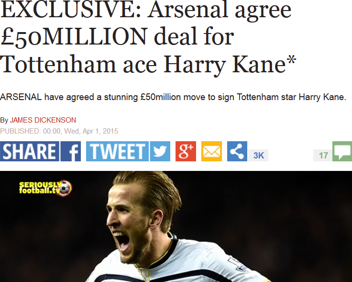Click the Facebook f icon
Viewport: 352px width, 282px height.
70,151
